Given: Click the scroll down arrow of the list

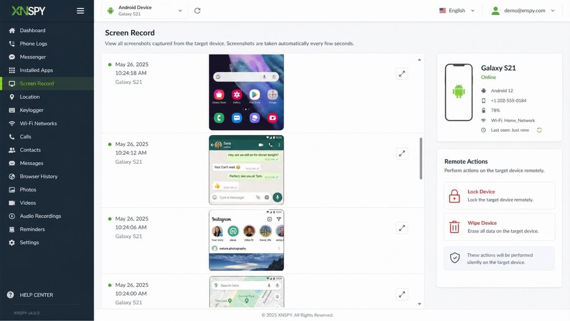Looking at the screenshot, I should pos(420,304).
